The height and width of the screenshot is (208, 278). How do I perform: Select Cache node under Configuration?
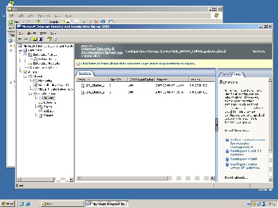point(48,107)
